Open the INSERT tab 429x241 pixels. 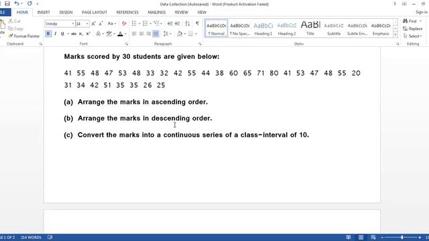pos(44,12)
